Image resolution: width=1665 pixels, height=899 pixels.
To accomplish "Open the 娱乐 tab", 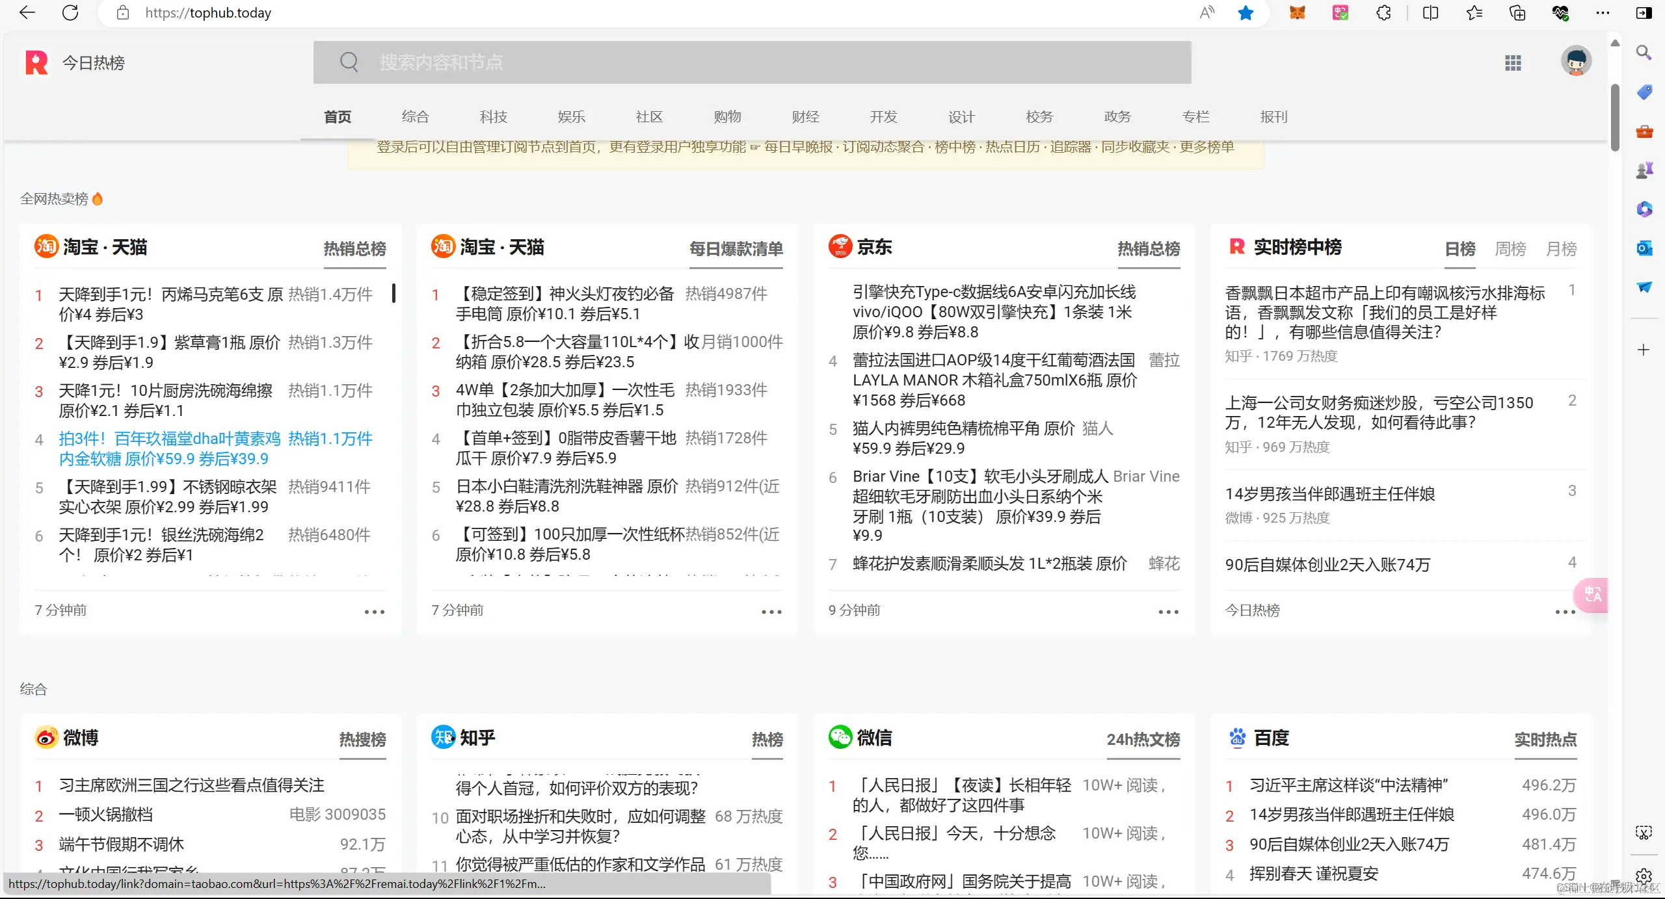I will 572,117.
